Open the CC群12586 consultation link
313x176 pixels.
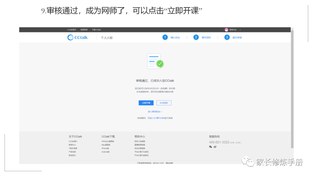(157, 118)
